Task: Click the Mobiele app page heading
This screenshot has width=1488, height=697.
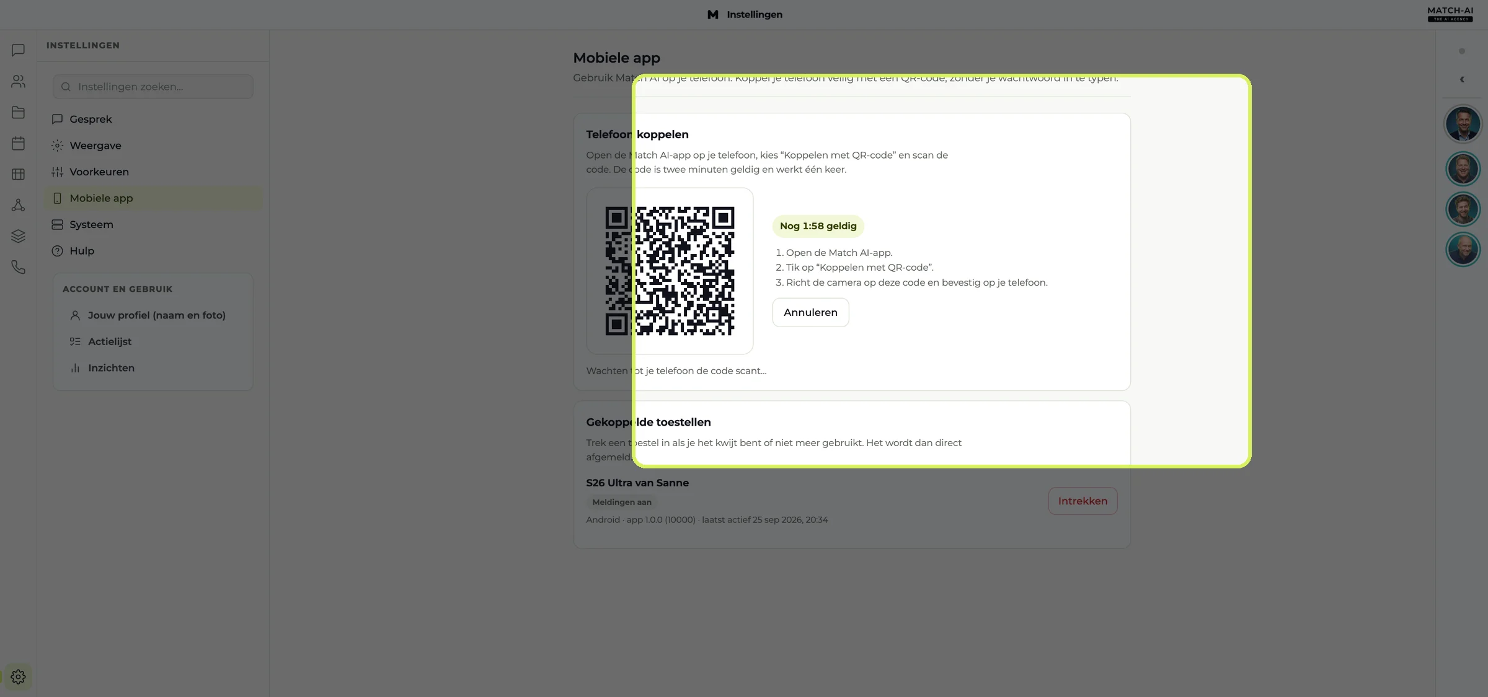Action: (x=616, y=58)
